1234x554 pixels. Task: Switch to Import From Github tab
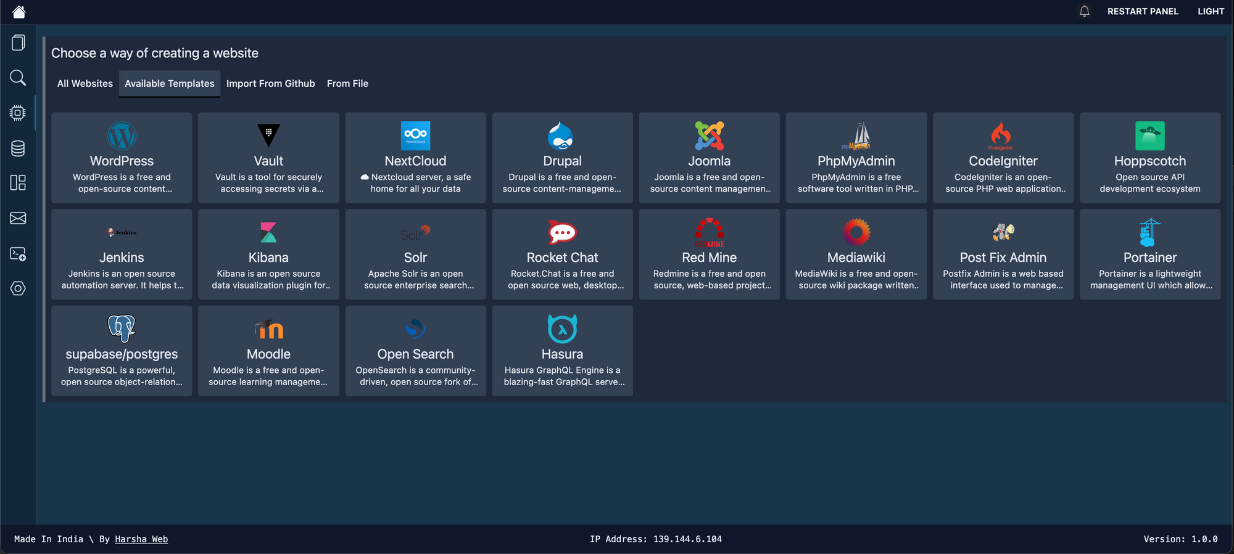[x=270, y=84]
